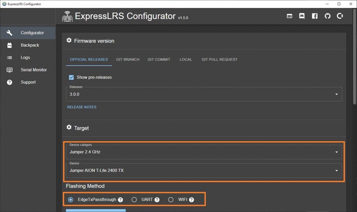
Task: Show help for UART flashing method
Action: click(x=157, y=200)
